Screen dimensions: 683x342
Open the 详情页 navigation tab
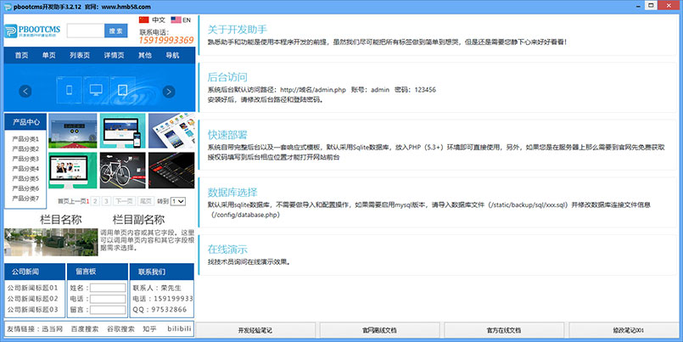[114, 56]
